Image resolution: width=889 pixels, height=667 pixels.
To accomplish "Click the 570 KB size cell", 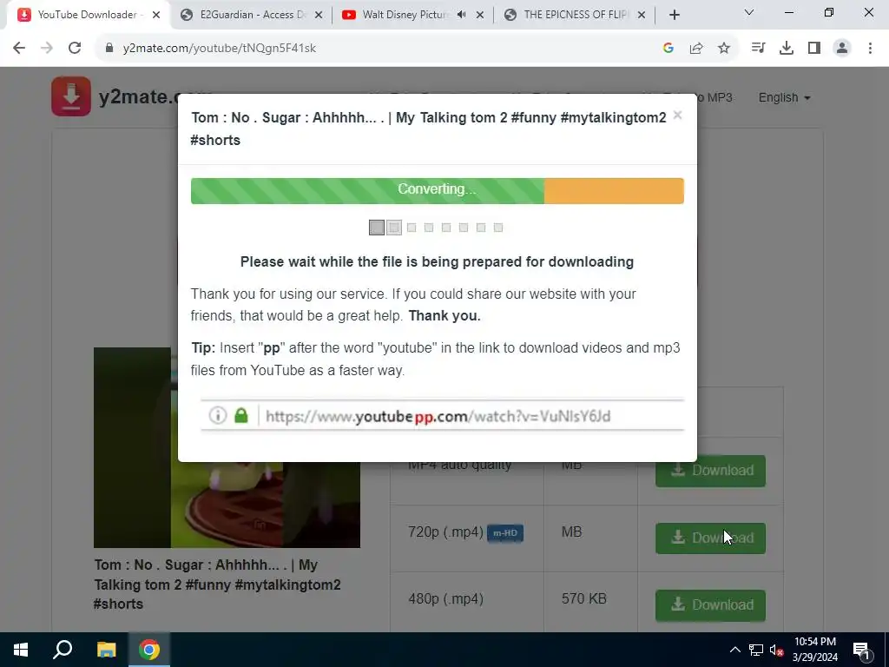I will click(584, 599).
